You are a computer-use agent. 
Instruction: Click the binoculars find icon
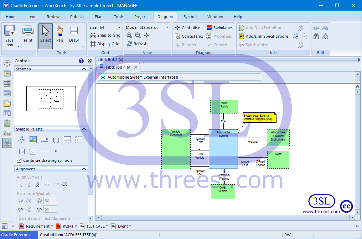(316, 36)
